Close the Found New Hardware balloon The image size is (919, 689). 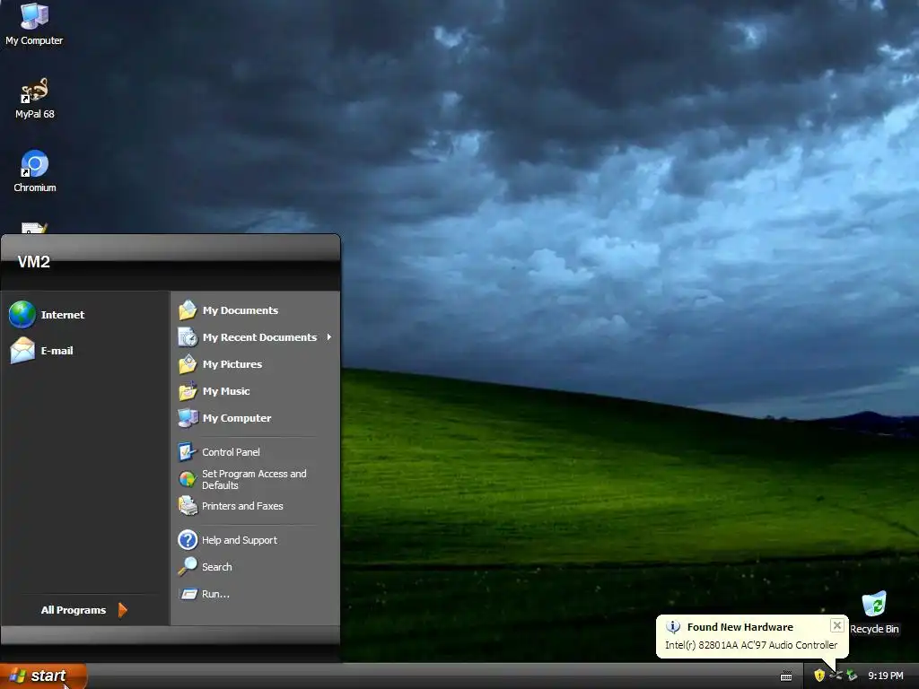pyautogui.click(x=837, y=625)
